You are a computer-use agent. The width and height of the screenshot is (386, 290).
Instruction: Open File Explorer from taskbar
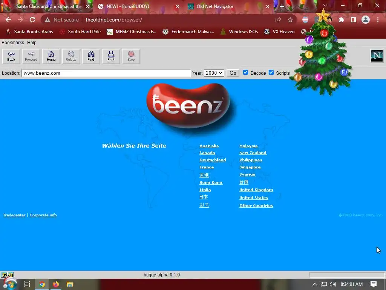click(x=70, y=284)
